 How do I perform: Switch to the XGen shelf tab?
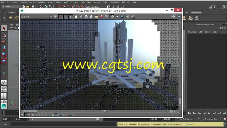click(x=186, y=13)
